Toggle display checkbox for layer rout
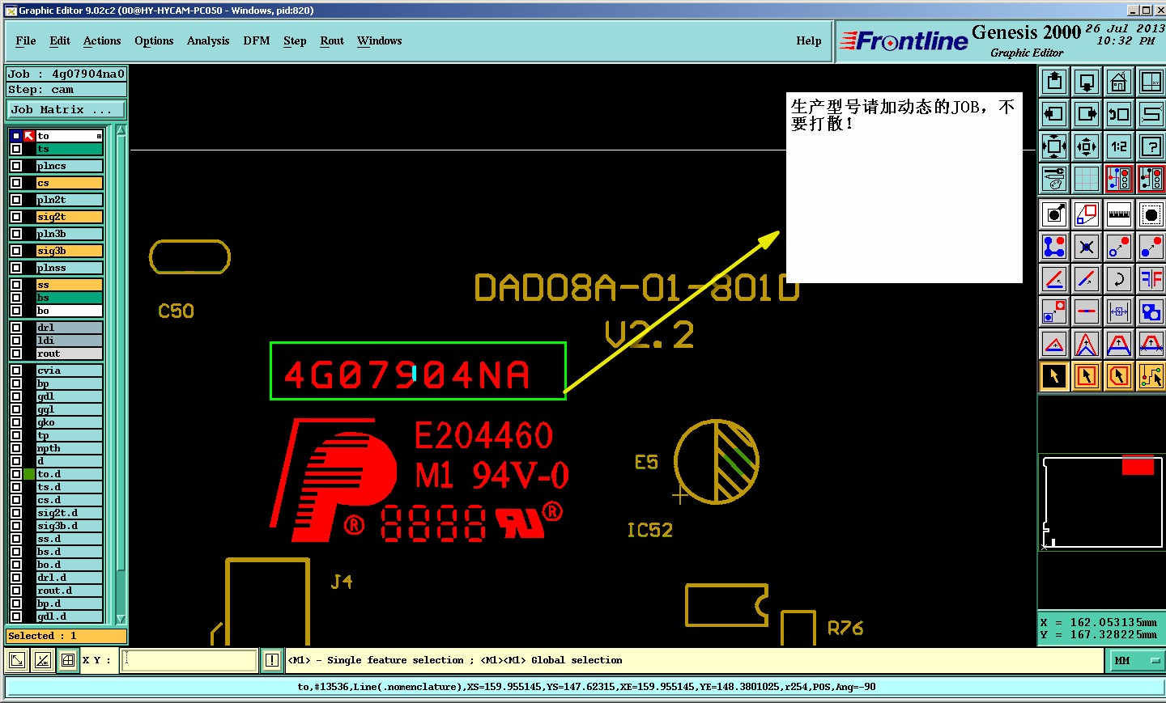1166x703 pixels. click(x=16, y=354)
